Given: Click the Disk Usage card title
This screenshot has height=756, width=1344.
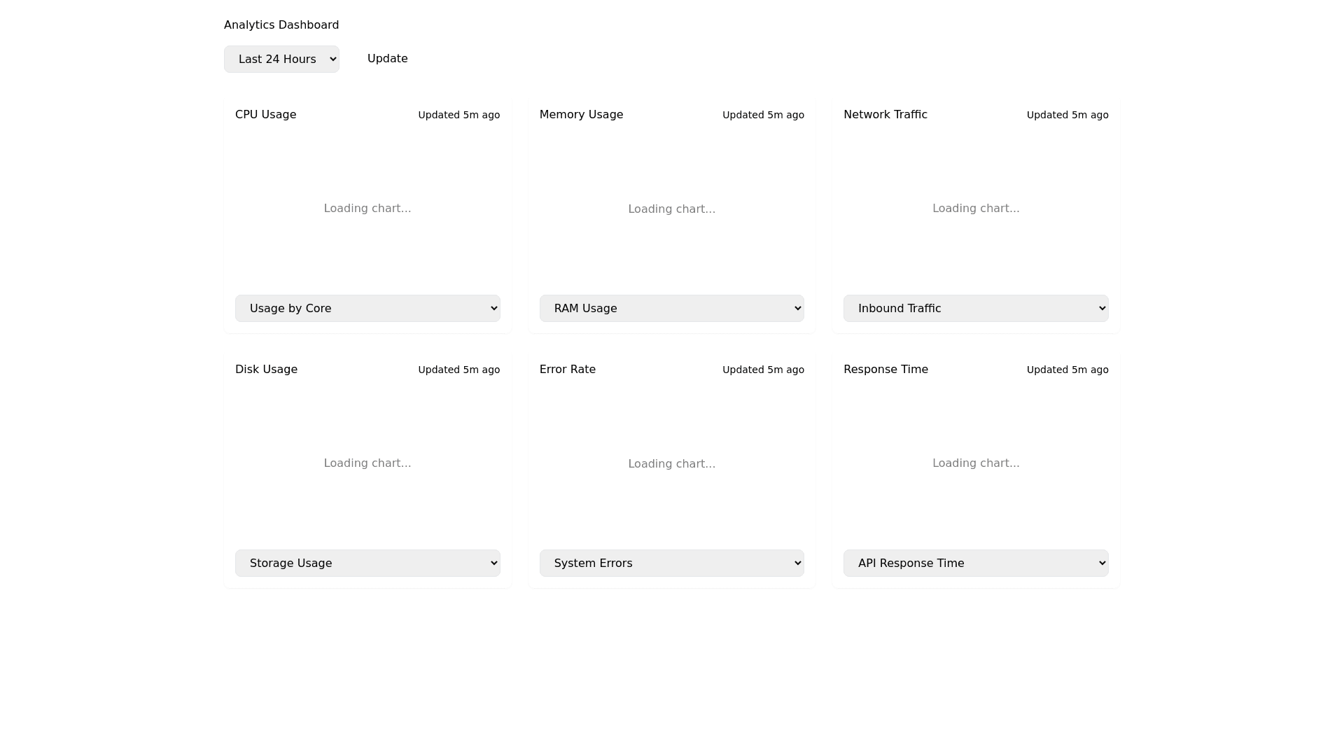Looking at the screenshot, I should click(x=266, y=370).
